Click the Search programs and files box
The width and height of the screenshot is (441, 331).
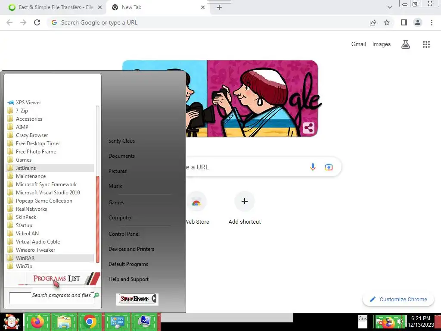52,298
